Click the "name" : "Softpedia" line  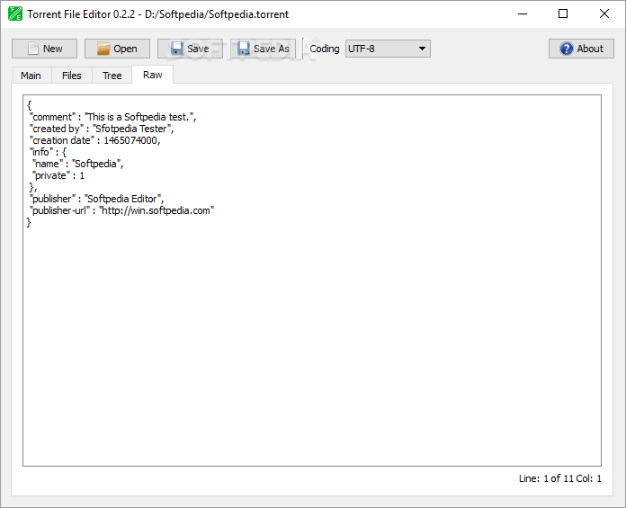pyautogui.click(x=78, y=164)
